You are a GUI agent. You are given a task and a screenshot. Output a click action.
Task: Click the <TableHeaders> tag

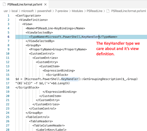[41, 121]
